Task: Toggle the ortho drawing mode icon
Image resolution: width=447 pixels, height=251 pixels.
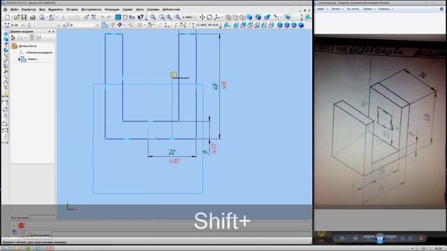Action: tap(175, 25)
